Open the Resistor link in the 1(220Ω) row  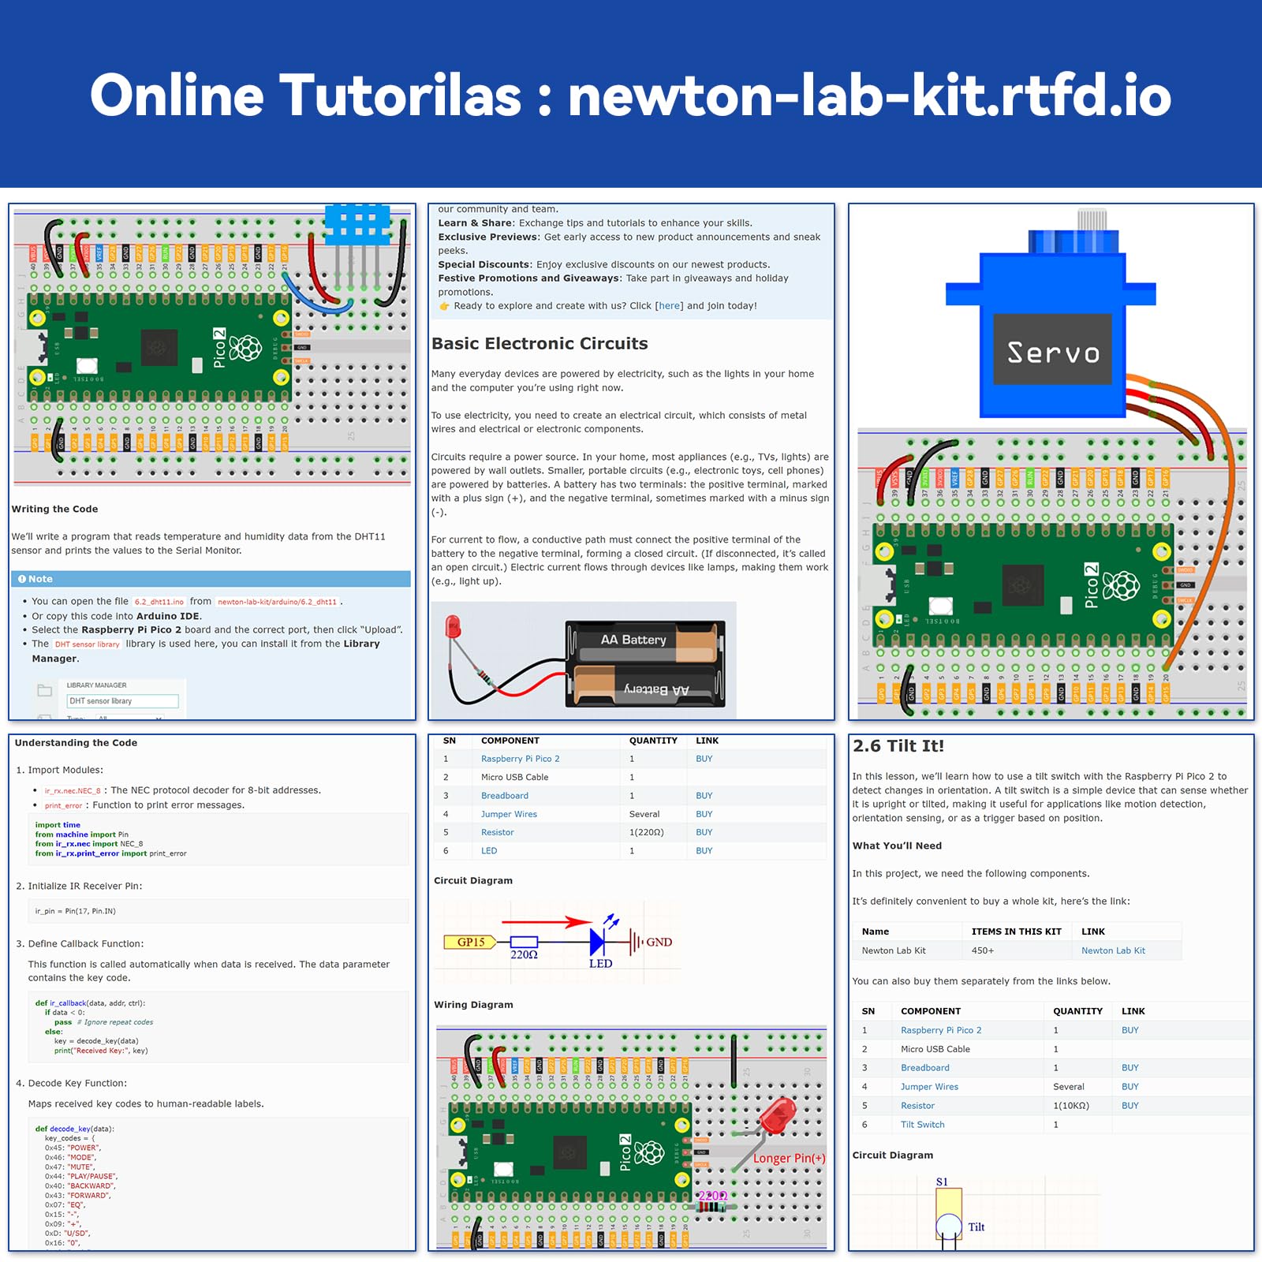coord(497,832)
